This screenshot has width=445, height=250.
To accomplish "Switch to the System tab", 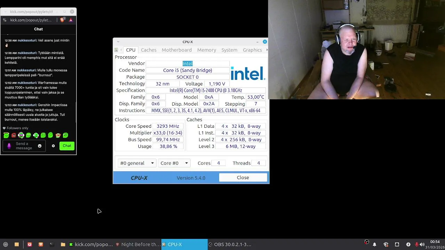I will click(x=229, y=50).
